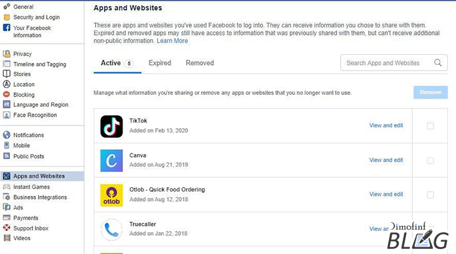Open Business Integrations settings
This screenshot has width=456, height=254.
[x=40, y=197]
